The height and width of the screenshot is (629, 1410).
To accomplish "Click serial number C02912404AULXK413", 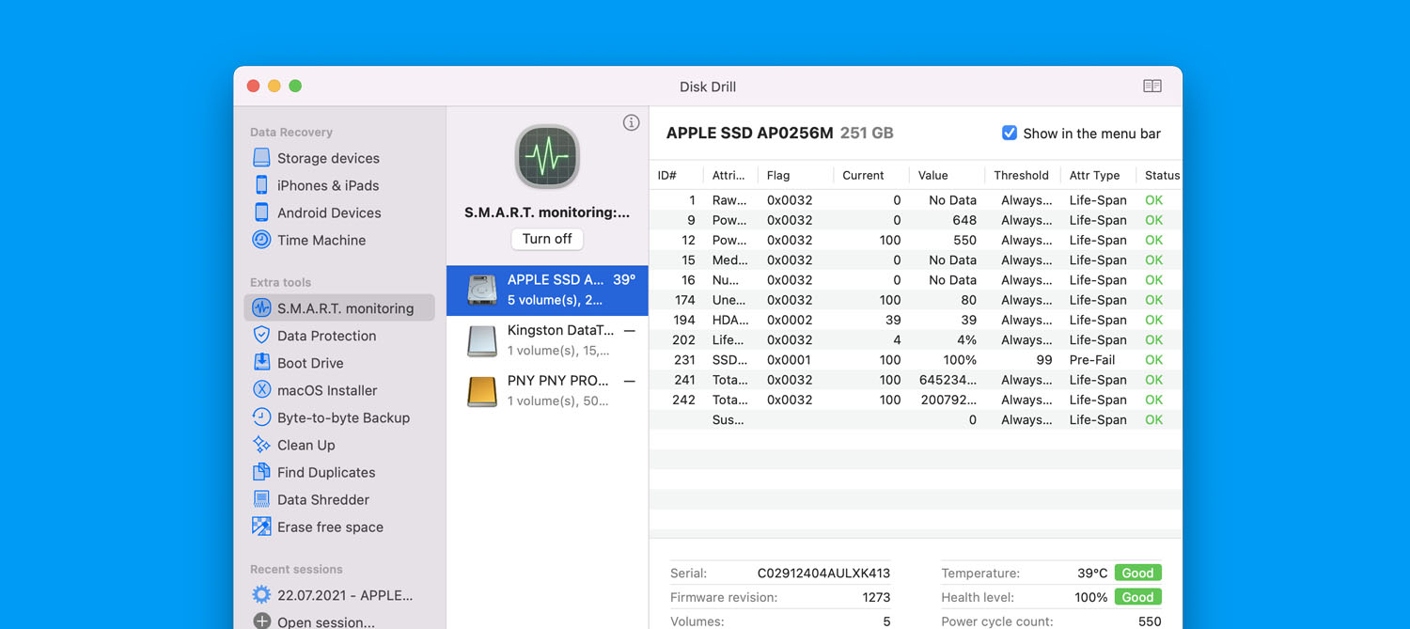I will [x=823, y=573].
